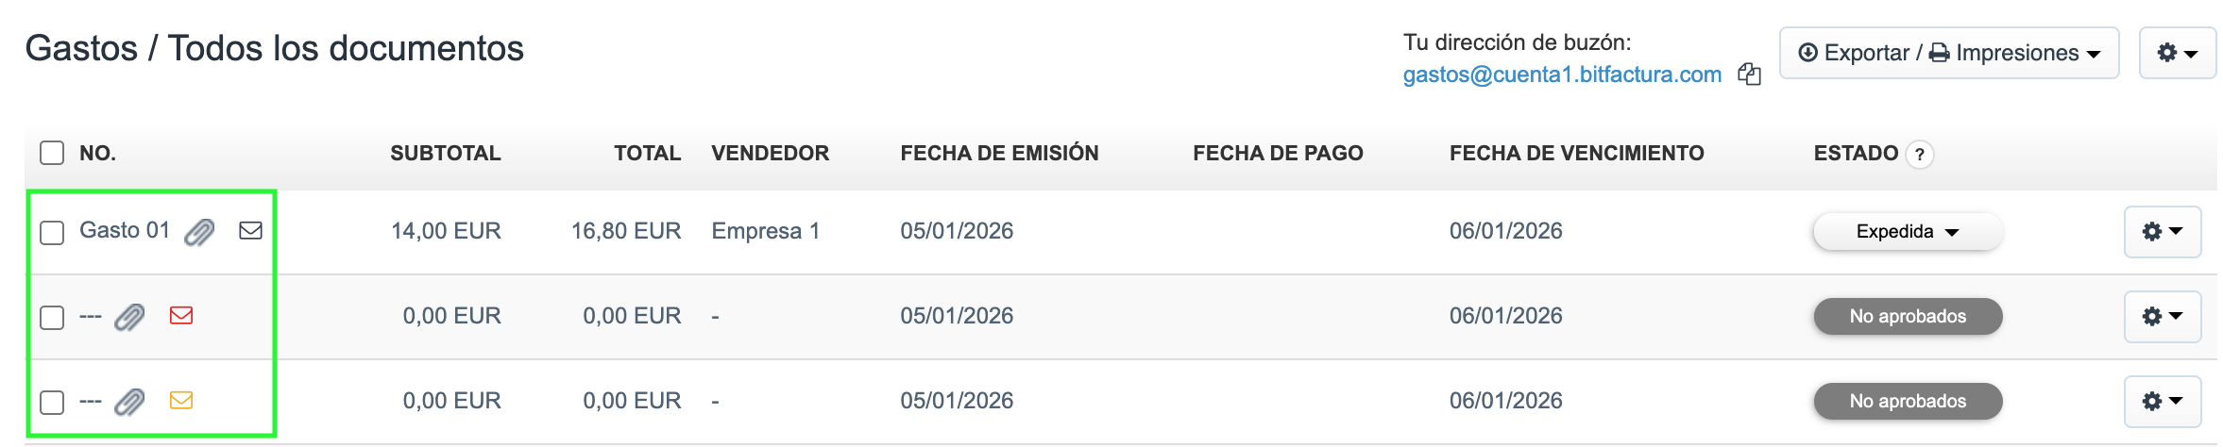Sort by the Total column header
Screen dimensions: 2223x447
(x=647, y=154)
